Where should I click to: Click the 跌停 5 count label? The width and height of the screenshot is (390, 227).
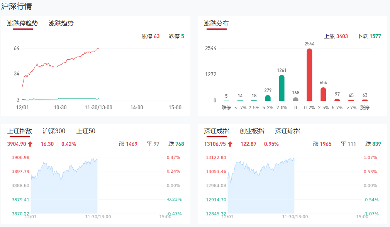click(x=176, y=37)
